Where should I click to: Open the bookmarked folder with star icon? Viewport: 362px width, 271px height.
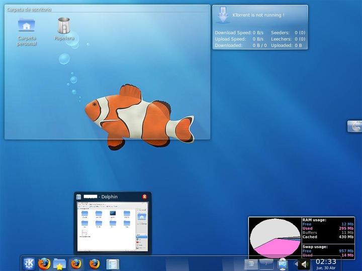pyautogui.click(x=59, y=264)
